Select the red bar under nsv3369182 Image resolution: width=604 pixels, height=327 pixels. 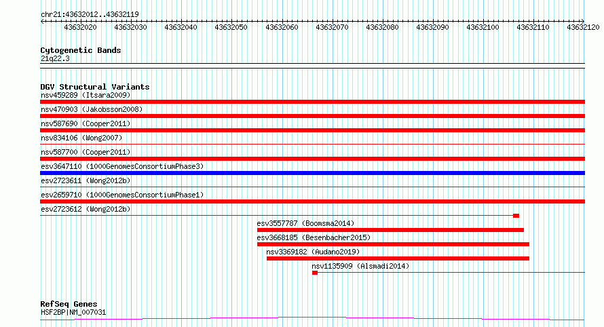[398, 258]
